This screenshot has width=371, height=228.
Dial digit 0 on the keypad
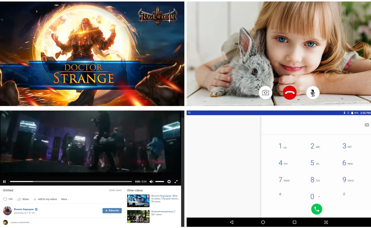(x=315, y=196)
